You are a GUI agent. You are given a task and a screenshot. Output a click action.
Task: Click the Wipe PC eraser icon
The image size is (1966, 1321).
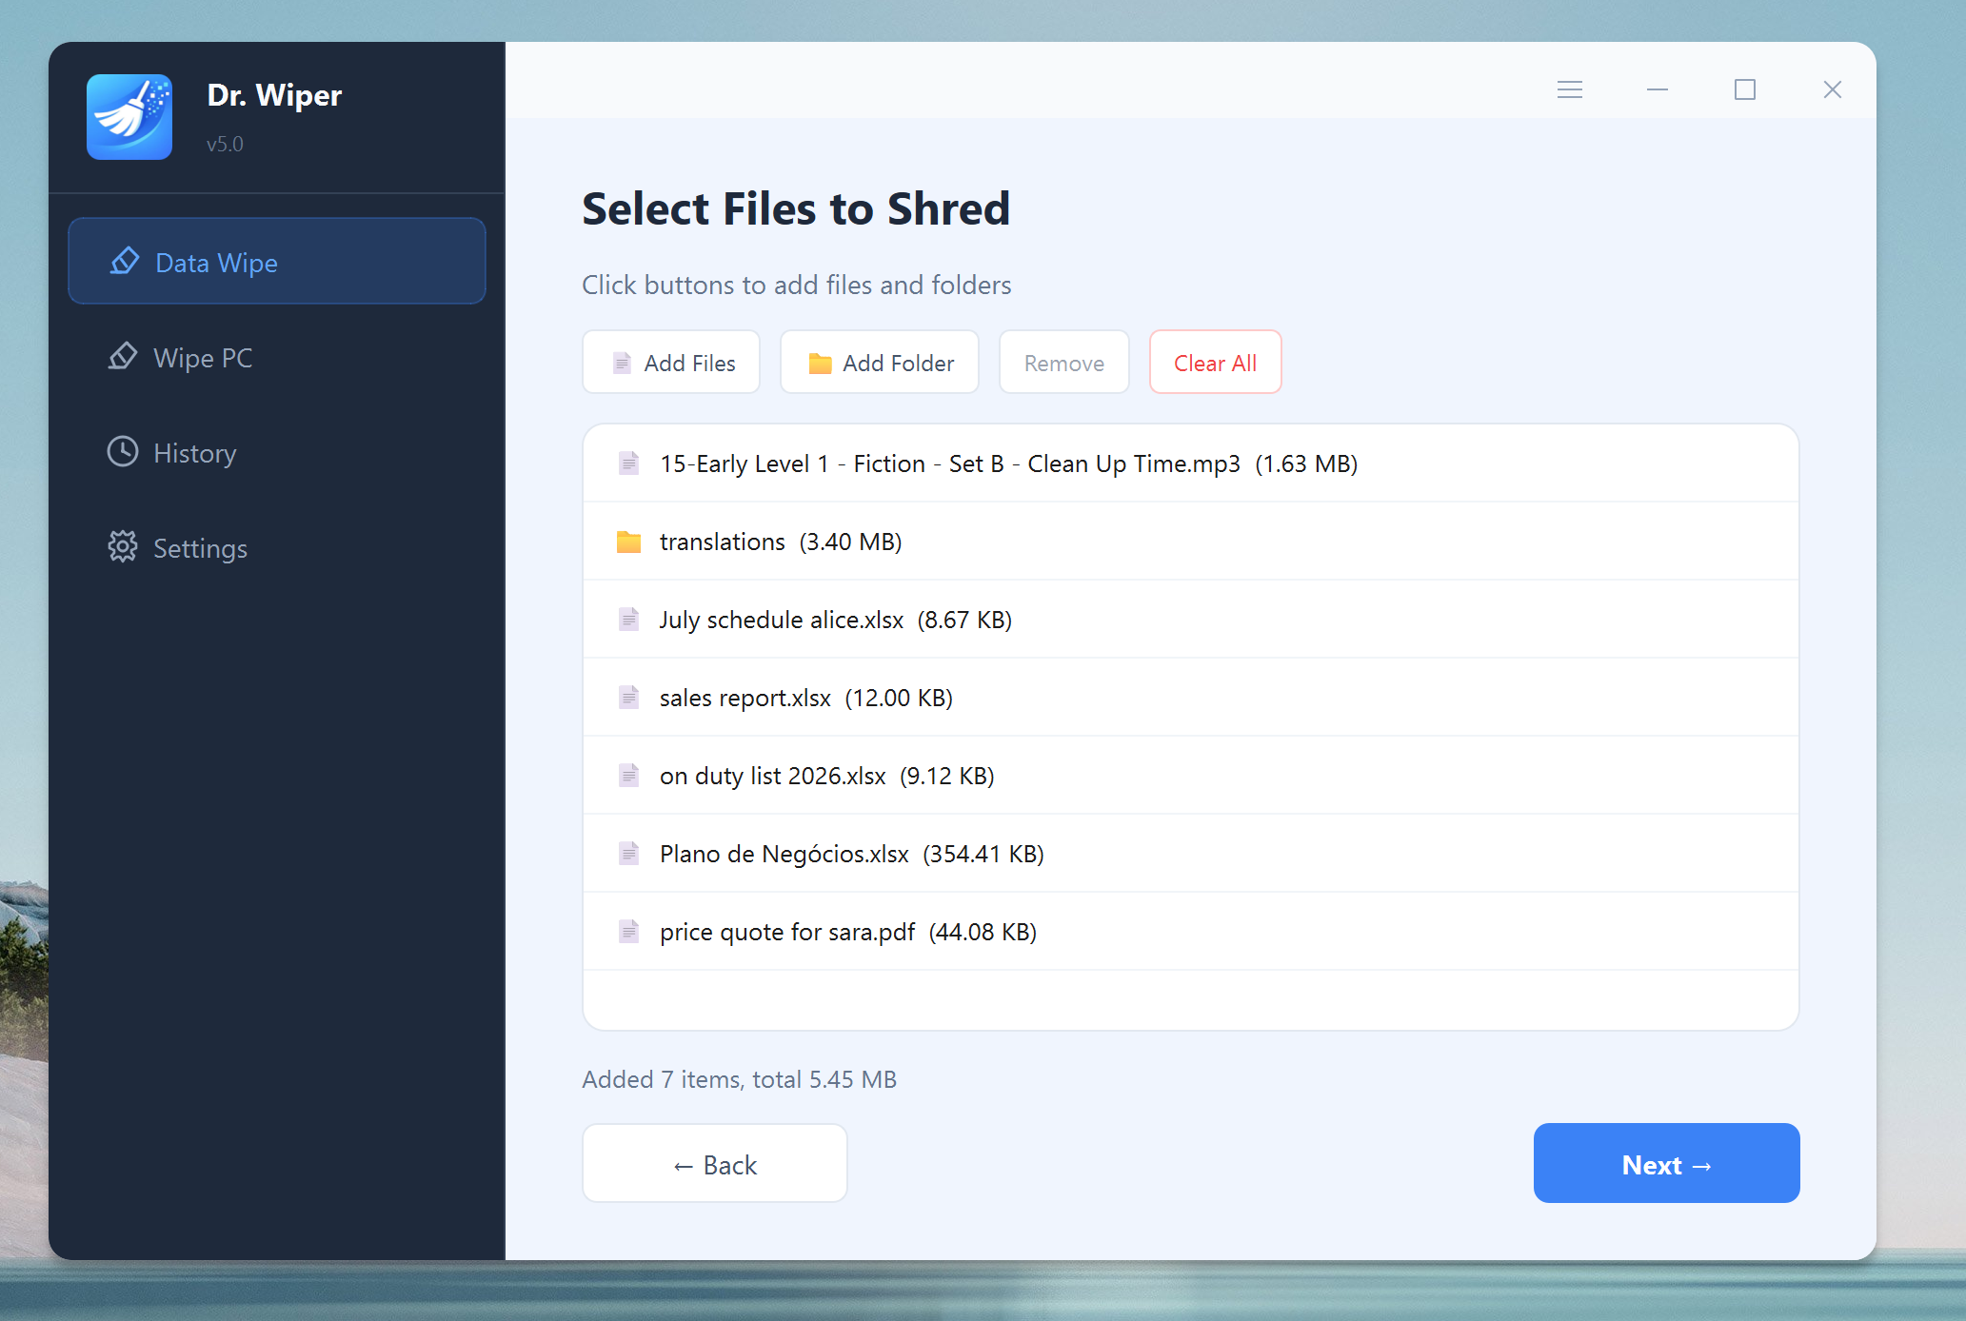tap(123, 357)
